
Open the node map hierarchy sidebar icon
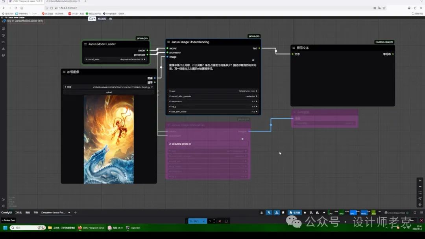[3, 49]
